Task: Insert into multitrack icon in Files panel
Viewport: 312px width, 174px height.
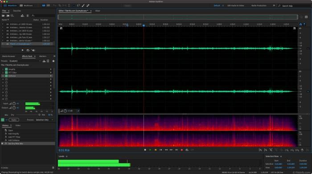Action: [x=22, y=16]
